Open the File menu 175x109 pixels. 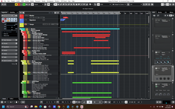tap(5, 1)
